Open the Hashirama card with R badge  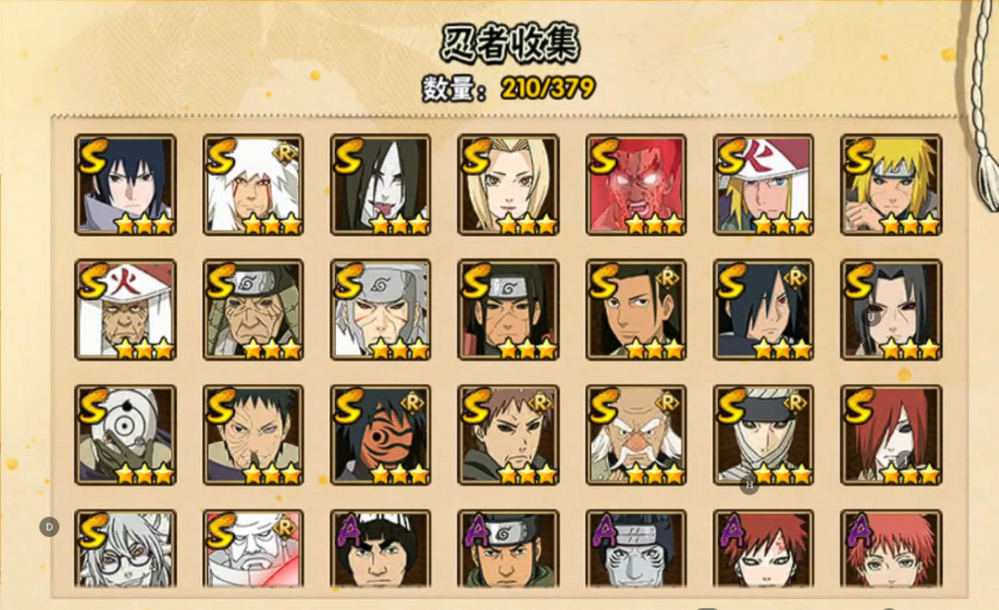[x=635, y=310]
